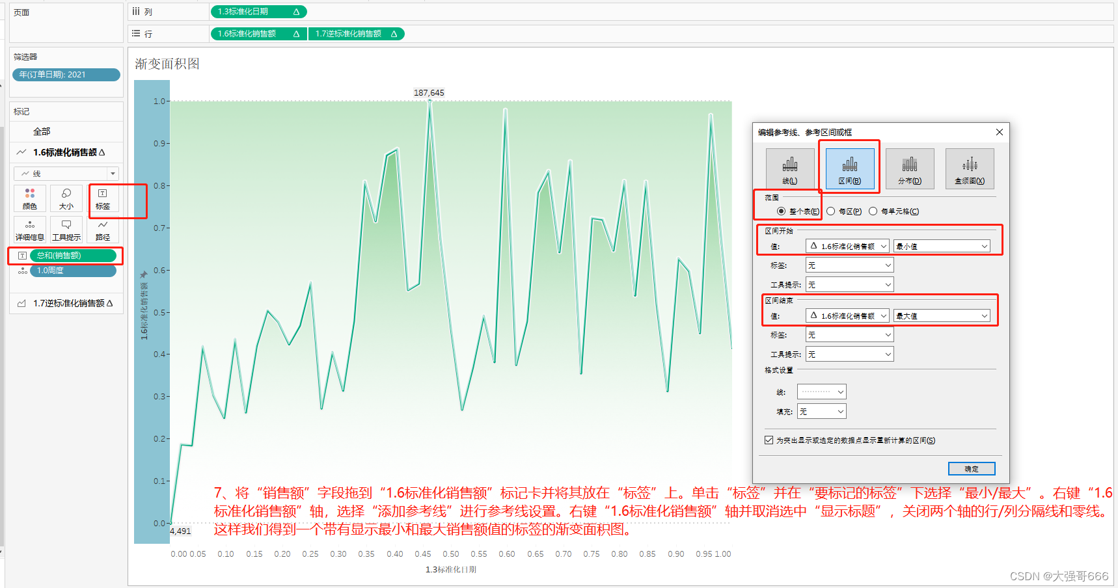Open the fill (填充) format dropdown

click(822, 412)
